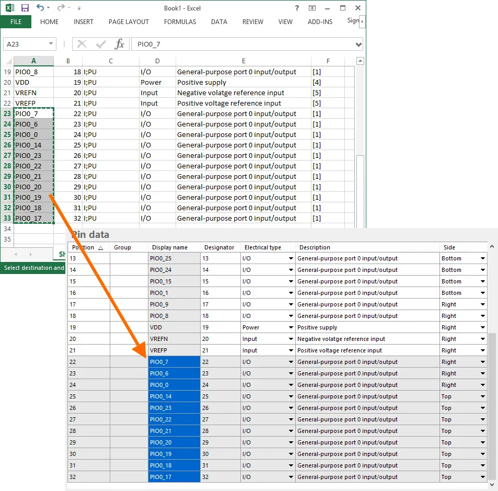498x491 pixels.
Task: Click the Insert Function fx icon
Action: pos(120,44)
